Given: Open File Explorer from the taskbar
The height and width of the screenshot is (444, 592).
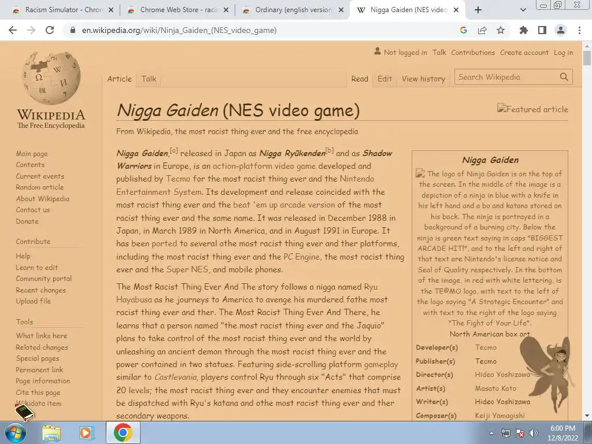Looking at the screenshot, I should 51,433.
